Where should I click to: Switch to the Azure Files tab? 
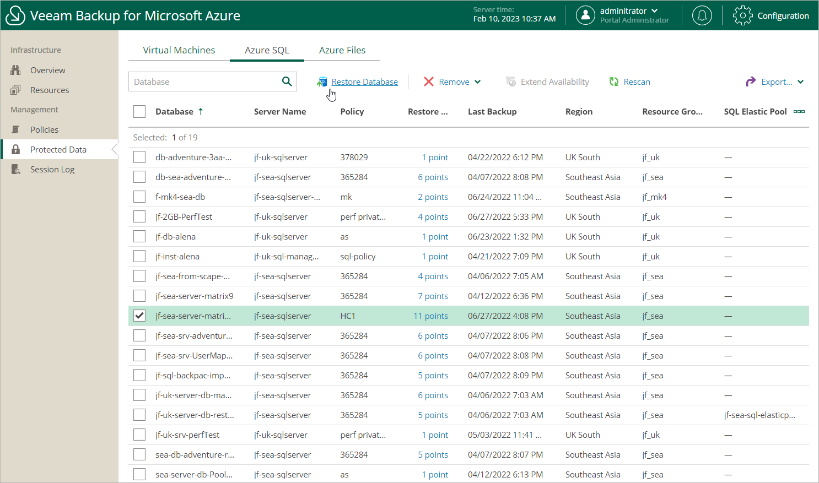pos(342,50)
